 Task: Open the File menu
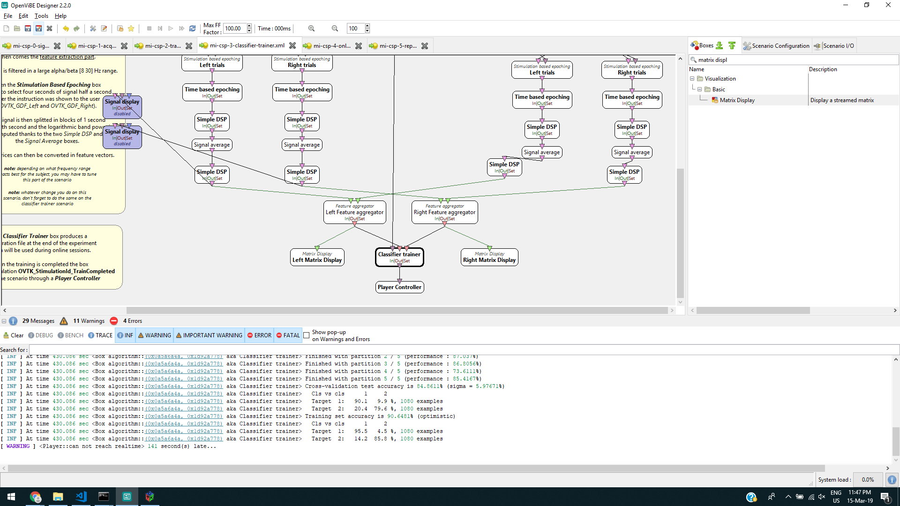(8, 16)
